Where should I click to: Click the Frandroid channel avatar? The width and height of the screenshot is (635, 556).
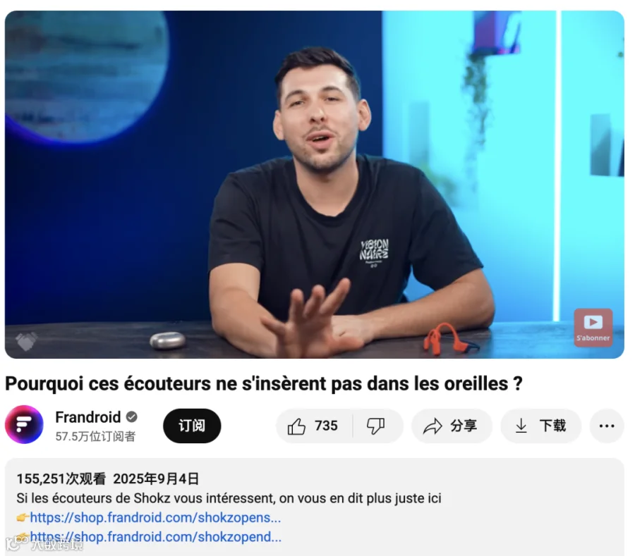pos(24,425)
